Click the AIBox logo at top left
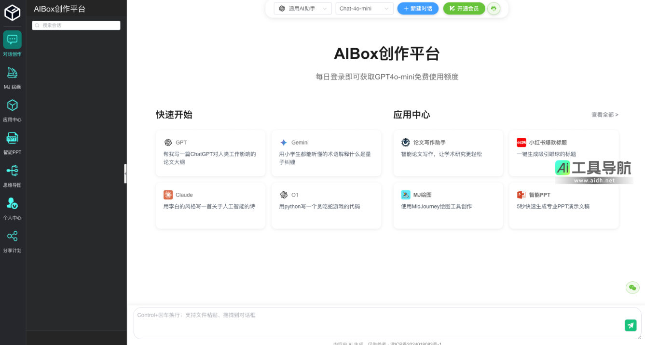Screen dimensions: 645x345 point(12,13)
